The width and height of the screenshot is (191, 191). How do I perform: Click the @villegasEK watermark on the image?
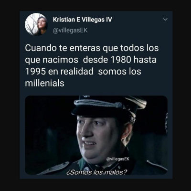click(118, 159)
